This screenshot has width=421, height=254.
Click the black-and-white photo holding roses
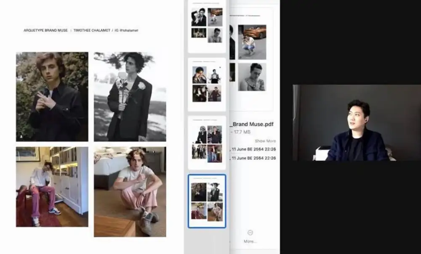[130, 96]
